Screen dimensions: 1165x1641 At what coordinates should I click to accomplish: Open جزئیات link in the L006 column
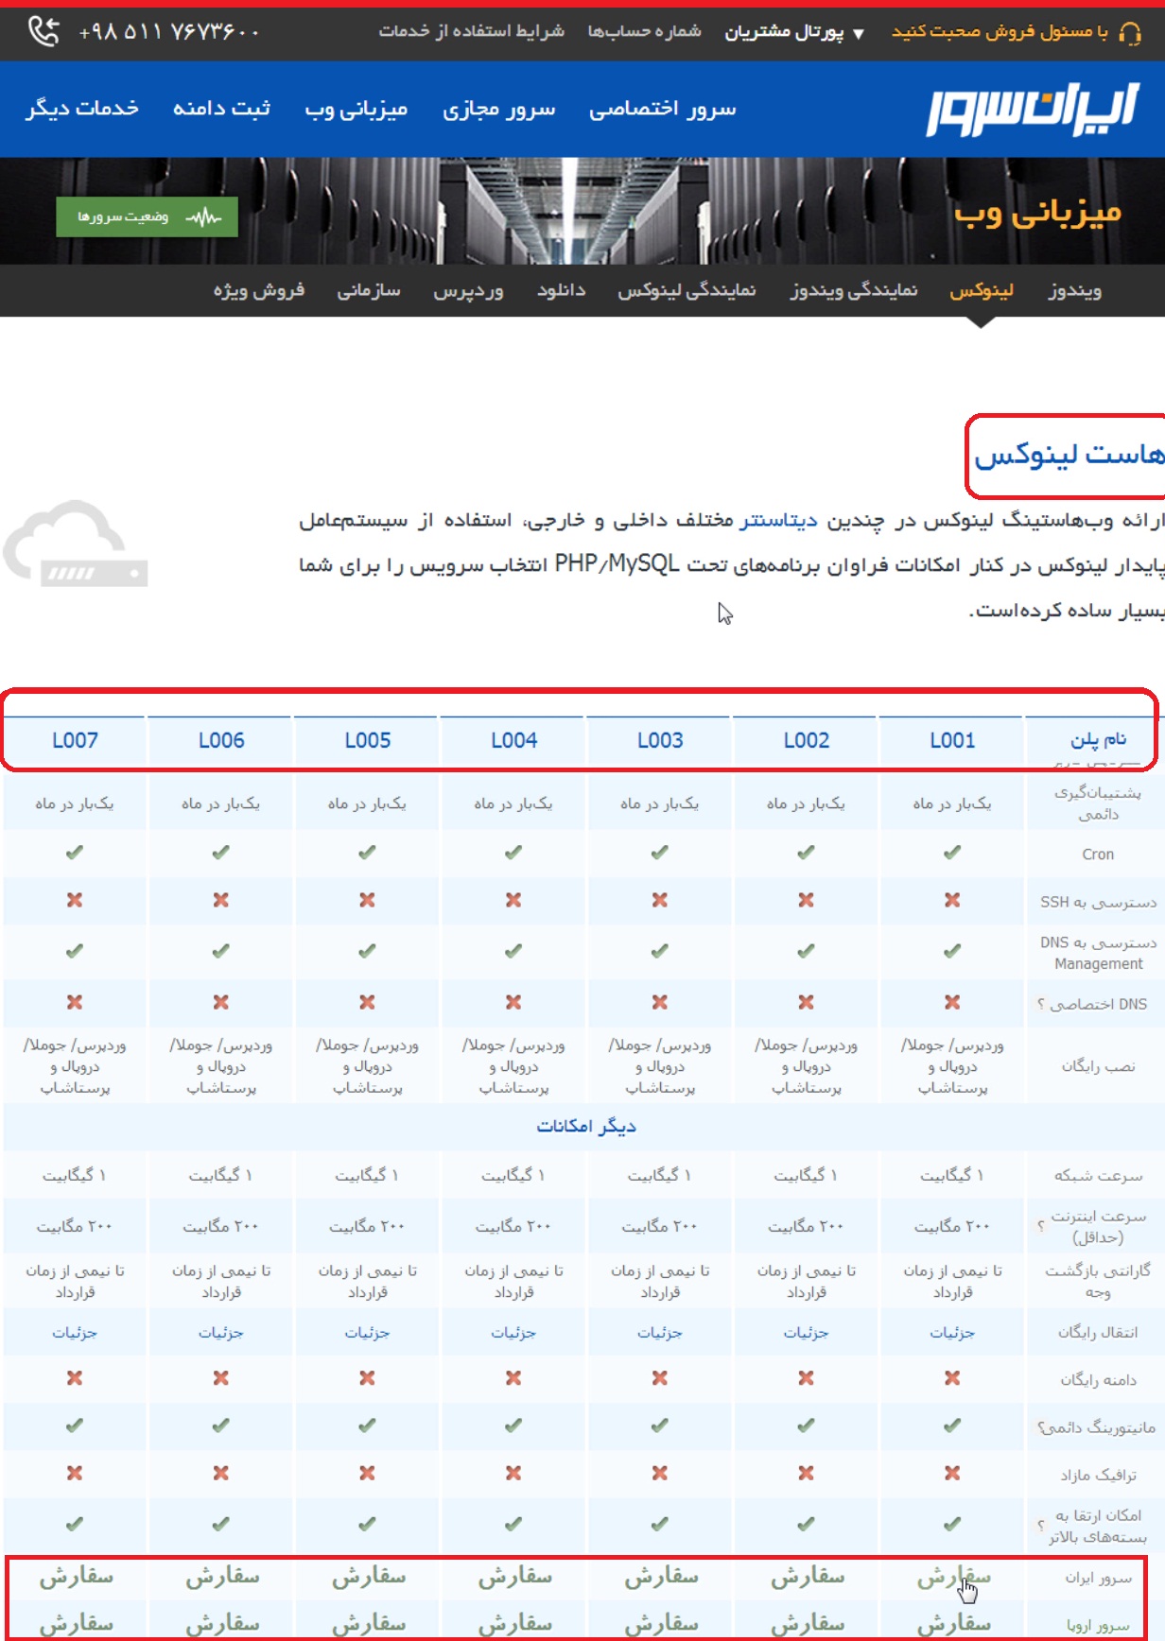221,1332
